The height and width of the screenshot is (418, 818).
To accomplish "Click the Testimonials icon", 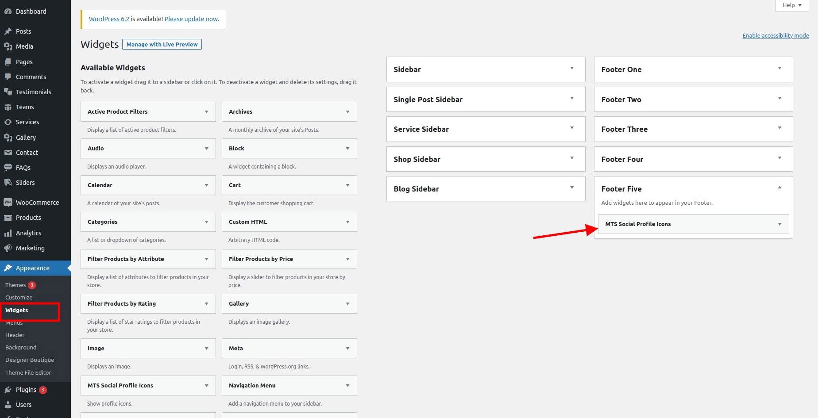I will (8, 92).
